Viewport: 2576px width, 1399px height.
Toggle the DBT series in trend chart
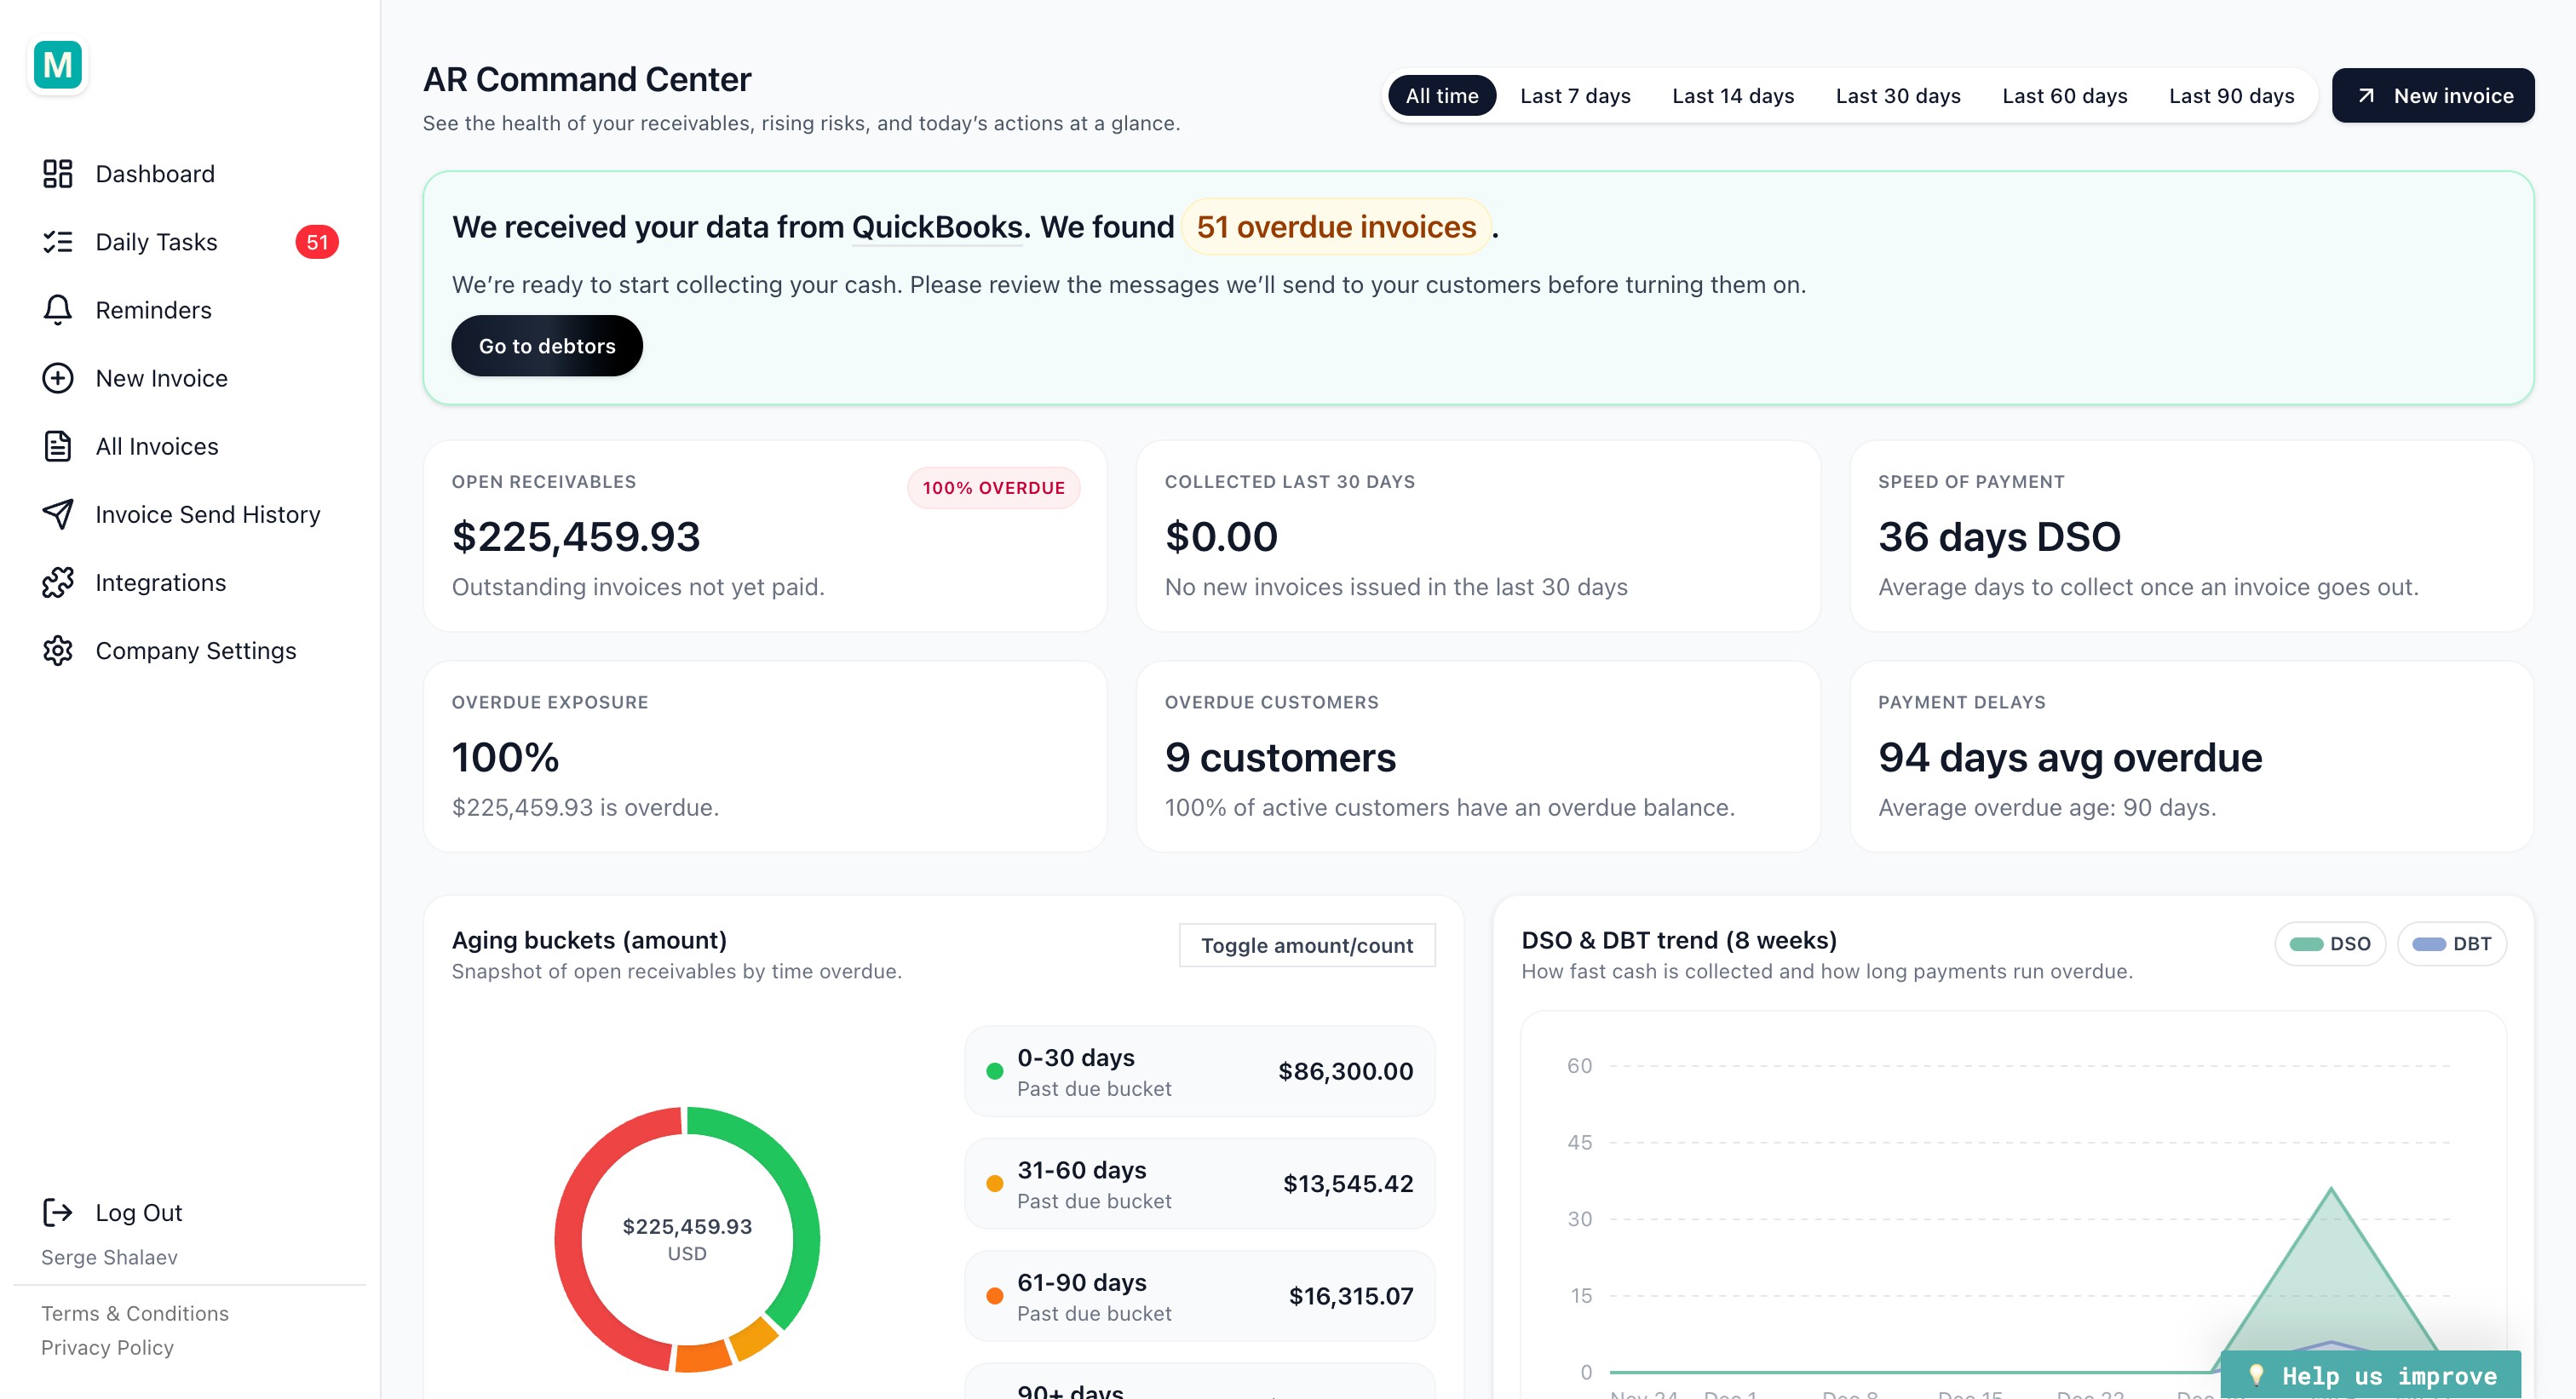2451,944
